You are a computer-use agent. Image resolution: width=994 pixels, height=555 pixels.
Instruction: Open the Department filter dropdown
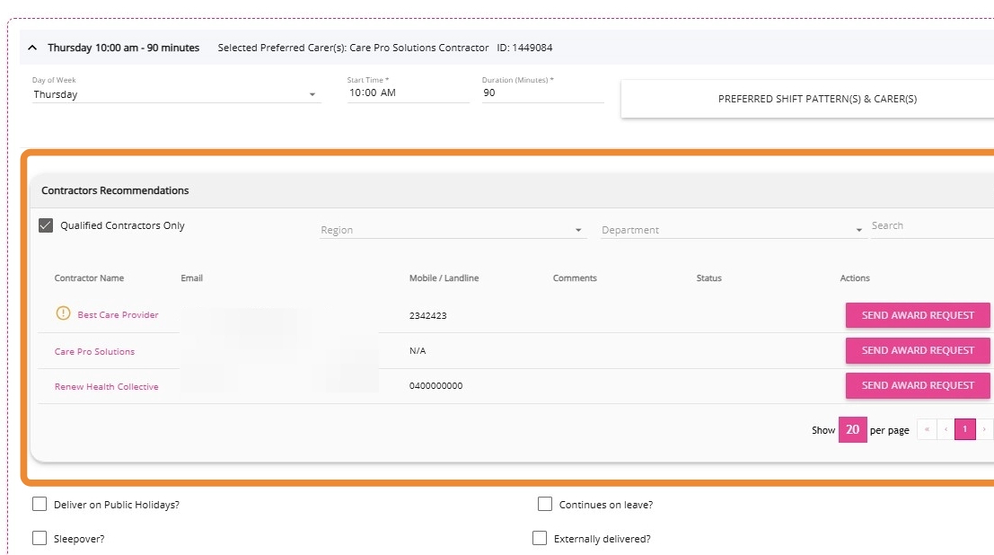tap(731, 230)
